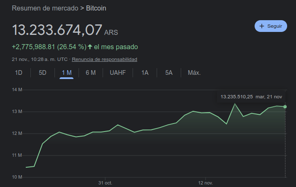Click the 14 M axis label

[17, 90]
